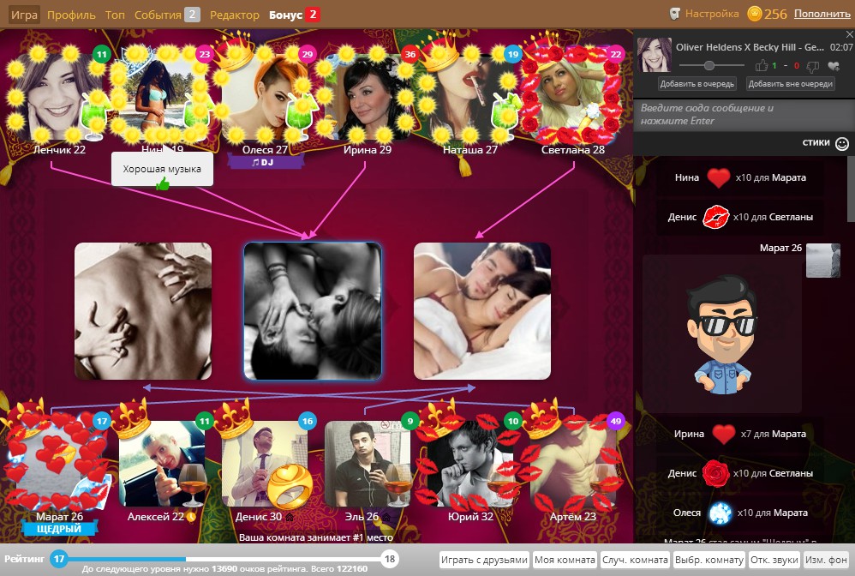This screenshot has height=576, width=855.
Task: Click the music volume slider handle
Action: tap(709, 65)
